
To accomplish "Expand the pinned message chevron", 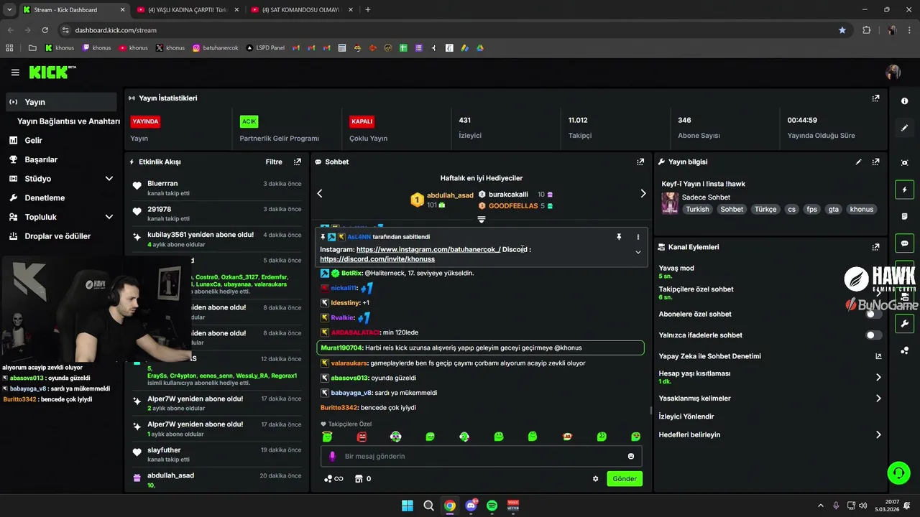I will [638, 252].
